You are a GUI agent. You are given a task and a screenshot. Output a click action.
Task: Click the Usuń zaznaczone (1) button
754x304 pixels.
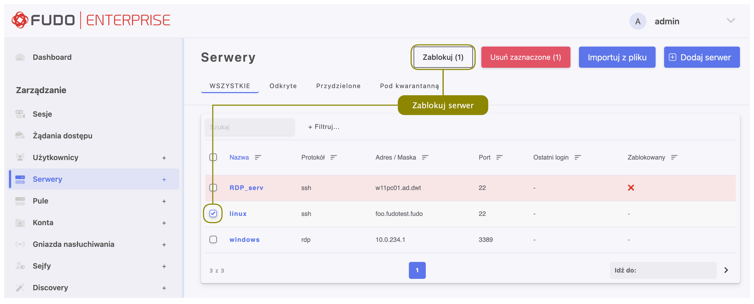(525, 57)
